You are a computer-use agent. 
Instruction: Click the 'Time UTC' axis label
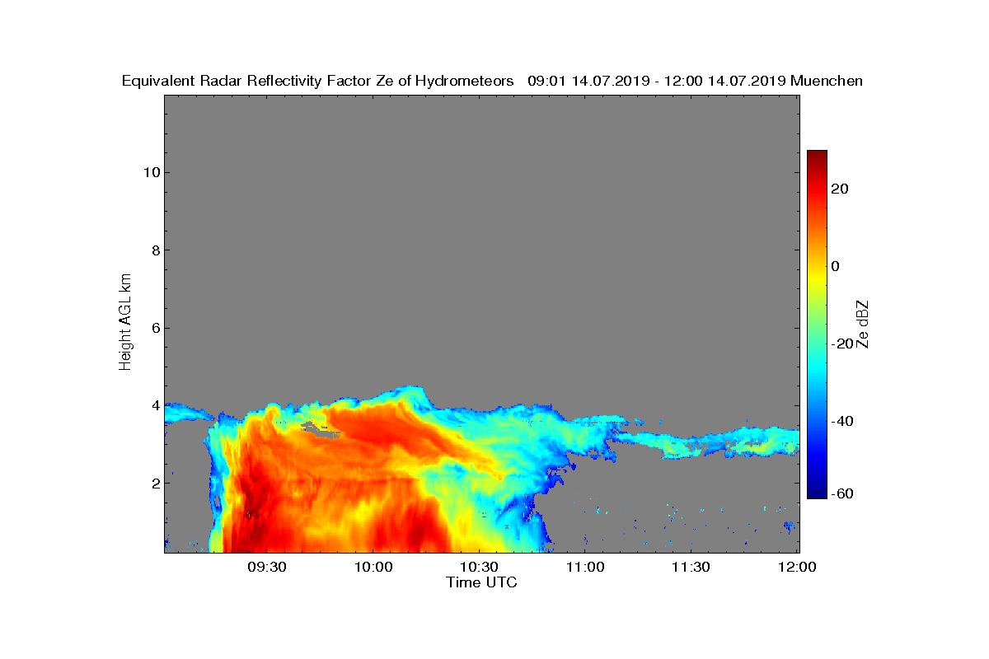click(482, 582)
